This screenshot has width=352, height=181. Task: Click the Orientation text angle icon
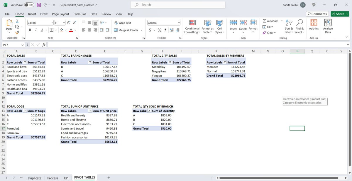pyautogui.click(x=101, y=23)
